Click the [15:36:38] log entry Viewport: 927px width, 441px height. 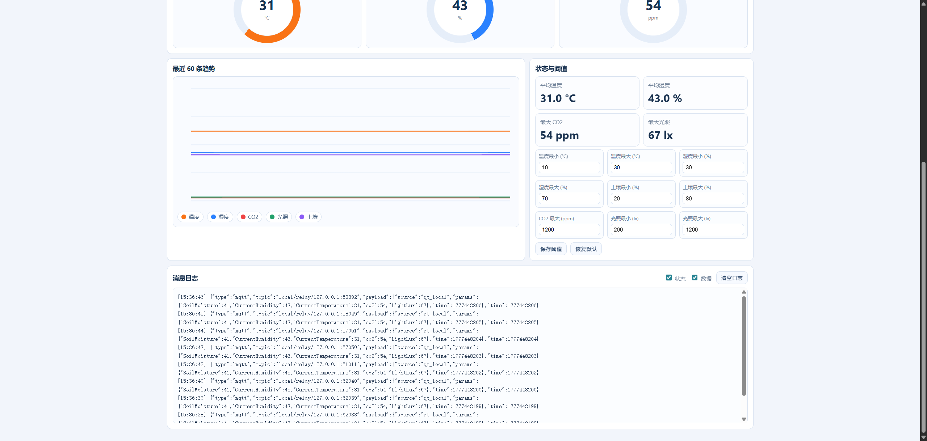point(358,417)
